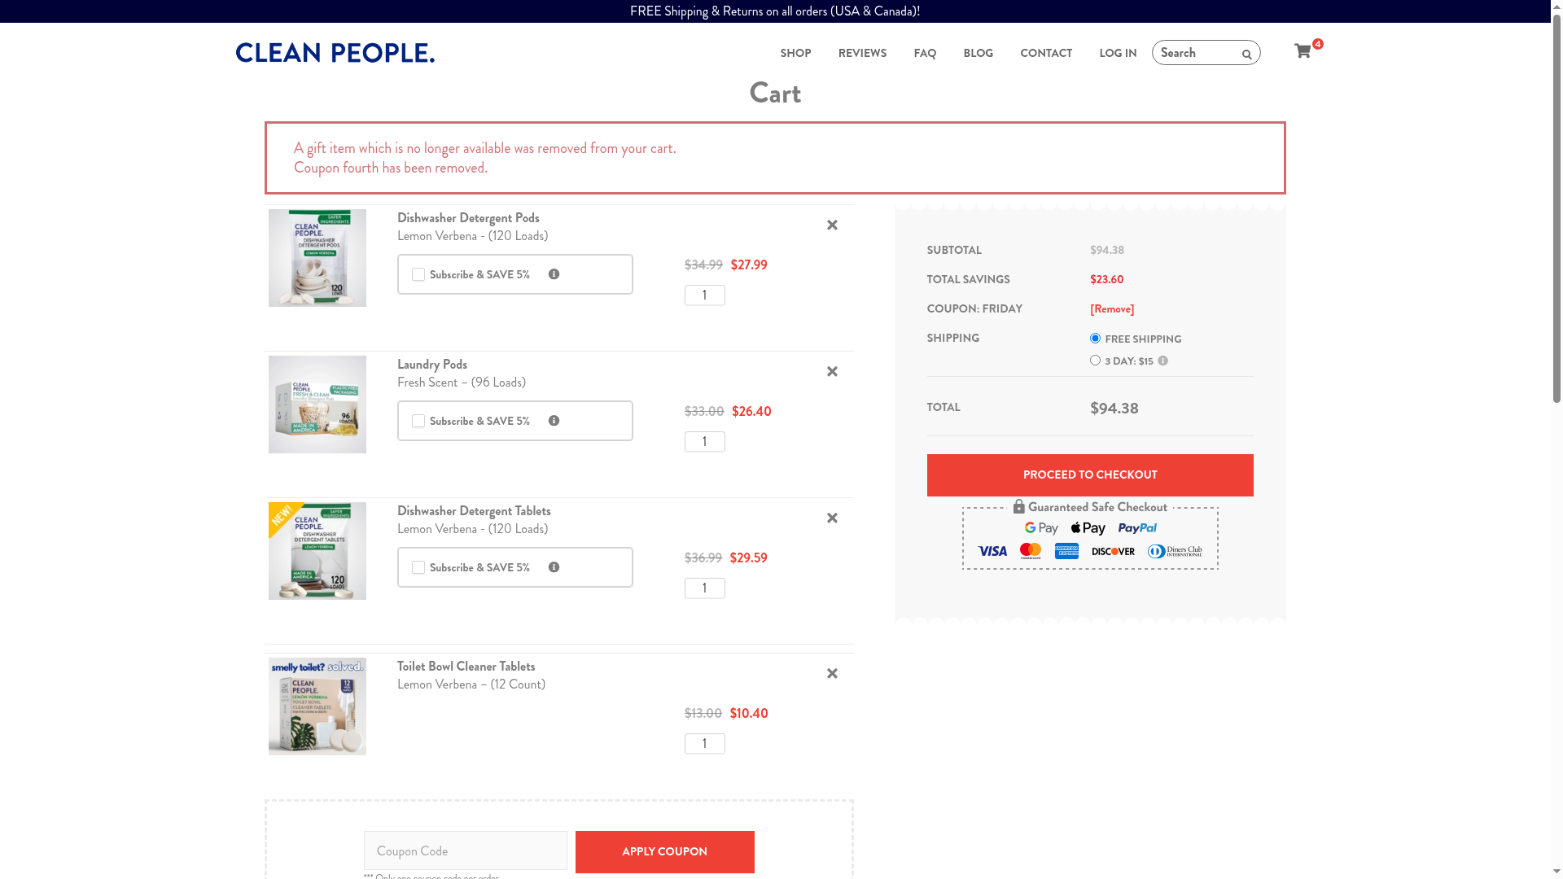Screen dimensions: 1563x879
Task: Go to the Reviews page
Action: [862, 53]
